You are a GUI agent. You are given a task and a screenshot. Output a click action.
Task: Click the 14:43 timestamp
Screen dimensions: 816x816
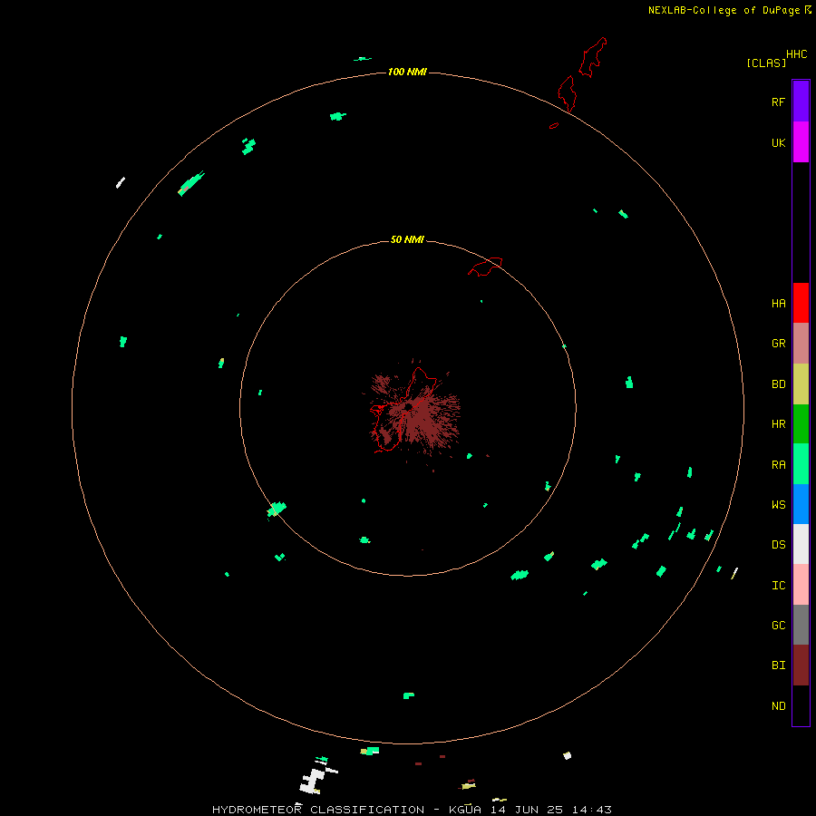coord(592,810)
